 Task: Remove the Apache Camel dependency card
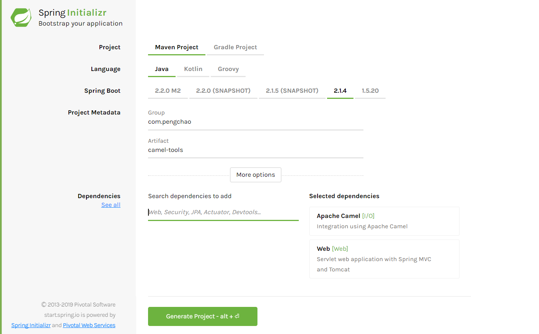[384, 221]
